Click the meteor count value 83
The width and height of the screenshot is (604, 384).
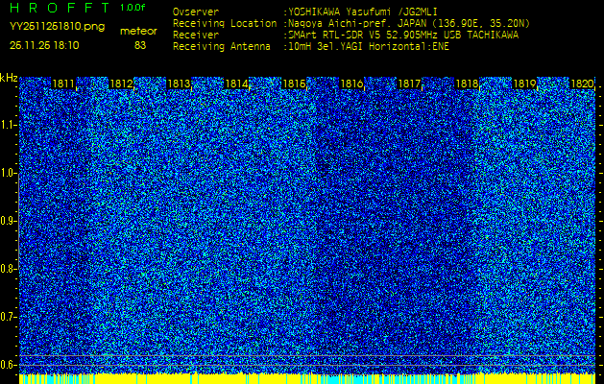click(x=140, y=45)
